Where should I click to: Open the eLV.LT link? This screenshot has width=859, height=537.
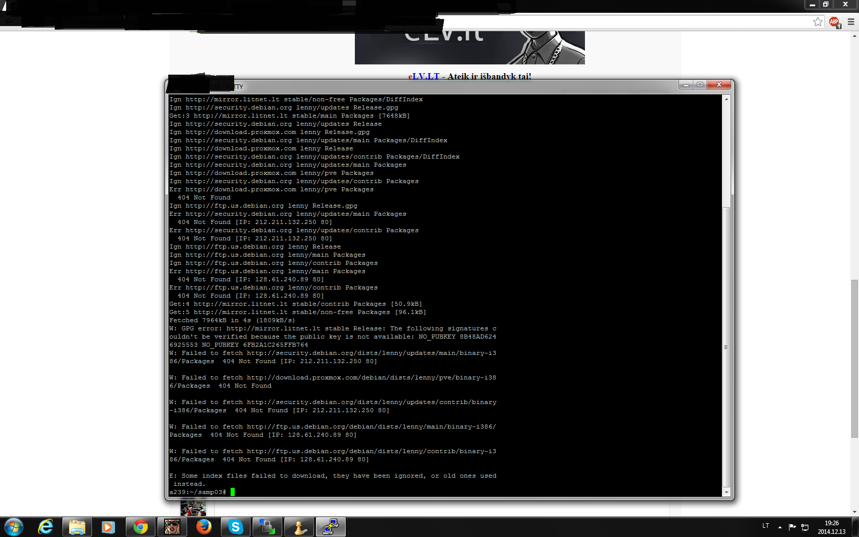[424, 76]
